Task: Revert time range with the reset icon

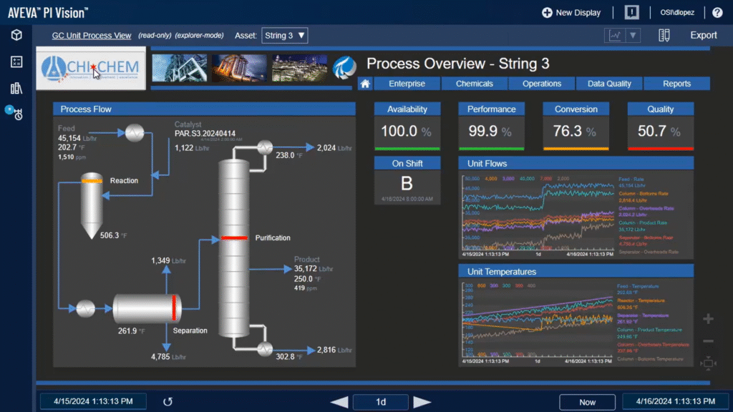Action: (168, 402)
